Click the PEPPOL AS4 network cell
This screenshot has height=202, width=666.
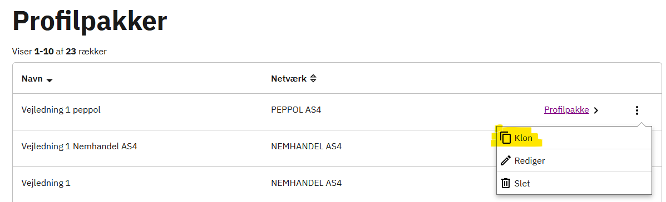296,110
